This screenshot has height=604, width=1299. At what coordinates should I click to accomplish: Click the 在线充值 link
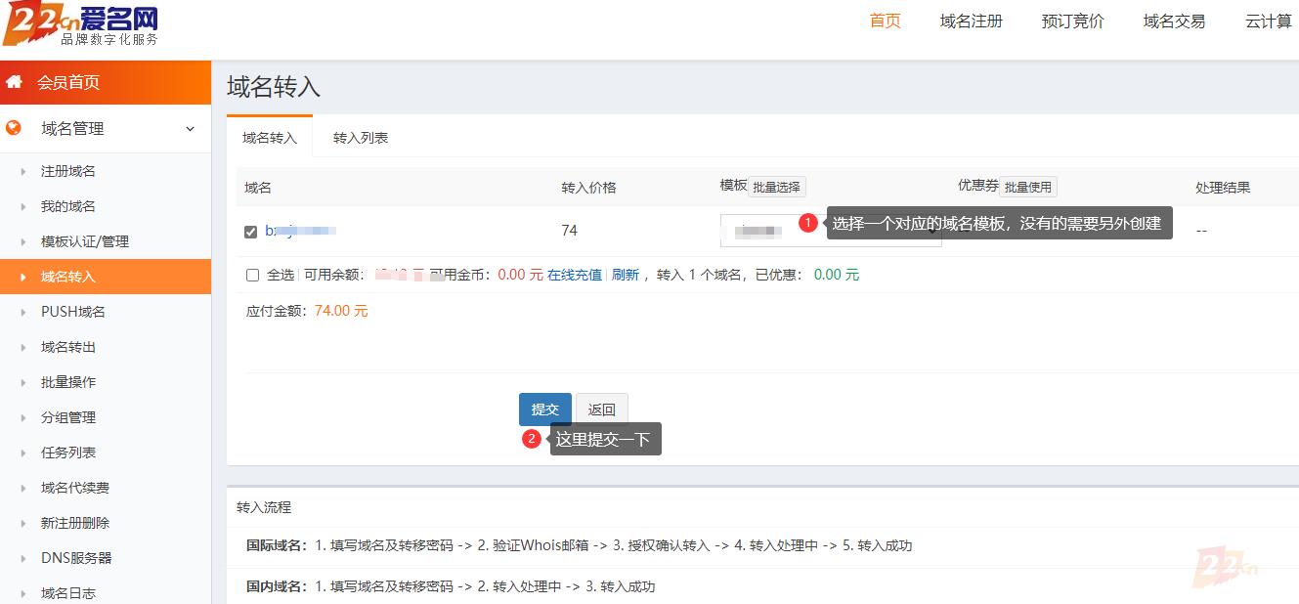(574, 276)
